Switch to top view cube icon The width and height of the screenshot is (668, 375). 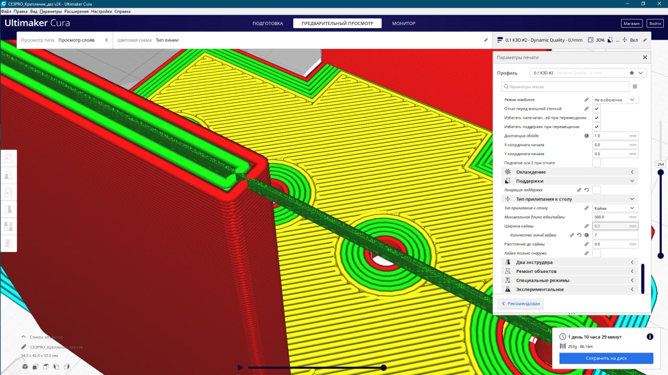click(x=46, y=367)
